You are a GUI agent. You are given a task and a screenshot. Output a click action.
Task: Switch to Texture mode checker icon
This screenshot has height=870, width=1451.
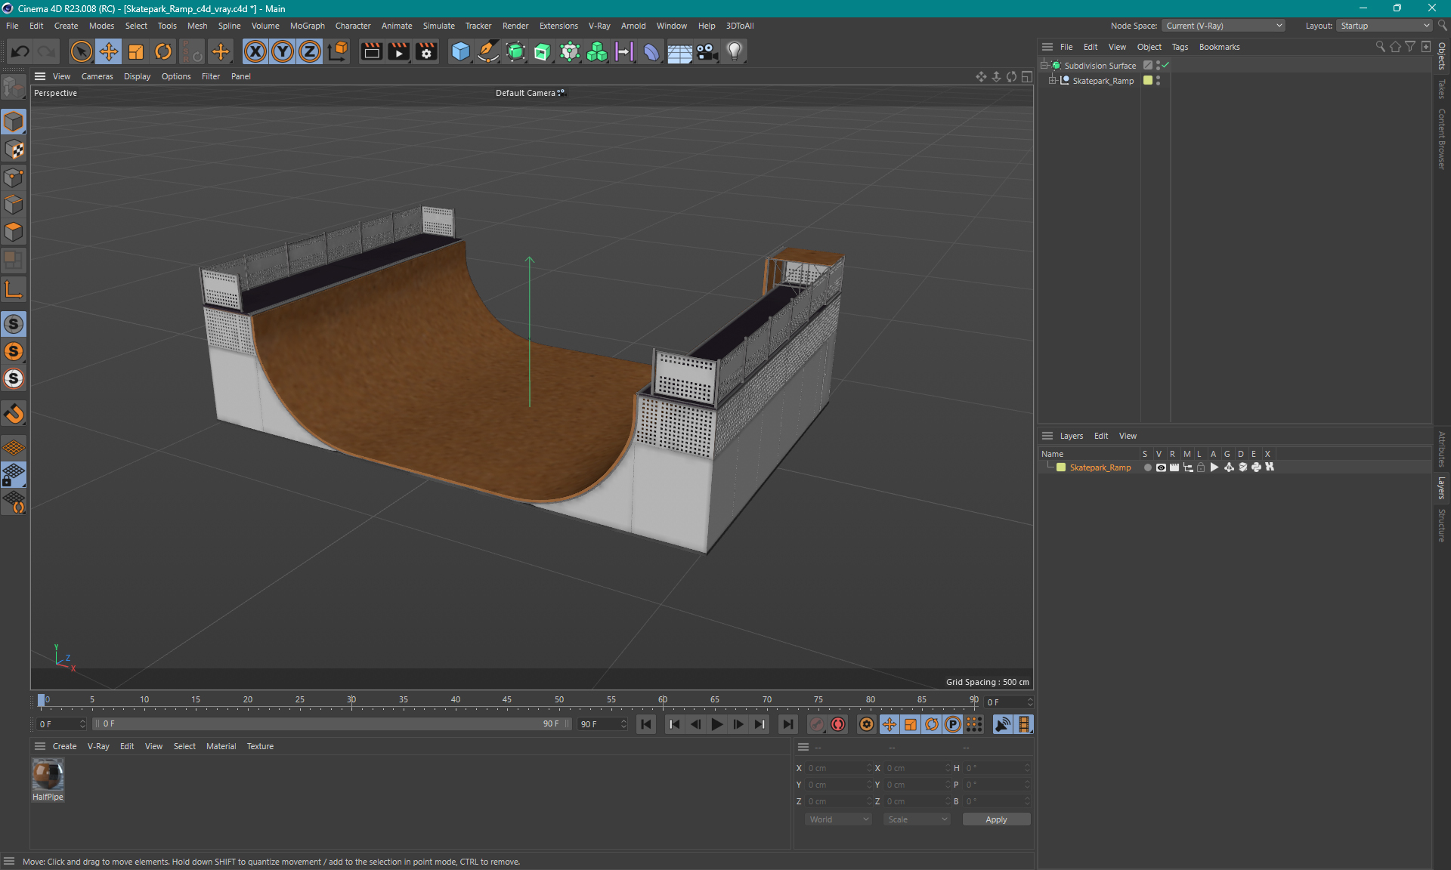pos(14,150)
